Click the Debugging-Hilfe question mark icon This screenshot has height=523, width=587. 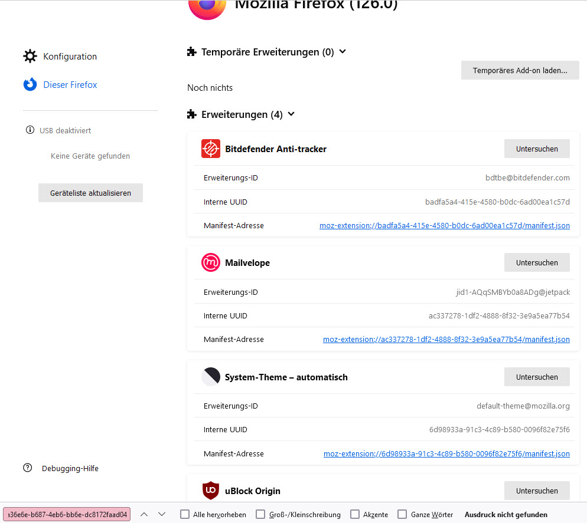coord(28,468)
